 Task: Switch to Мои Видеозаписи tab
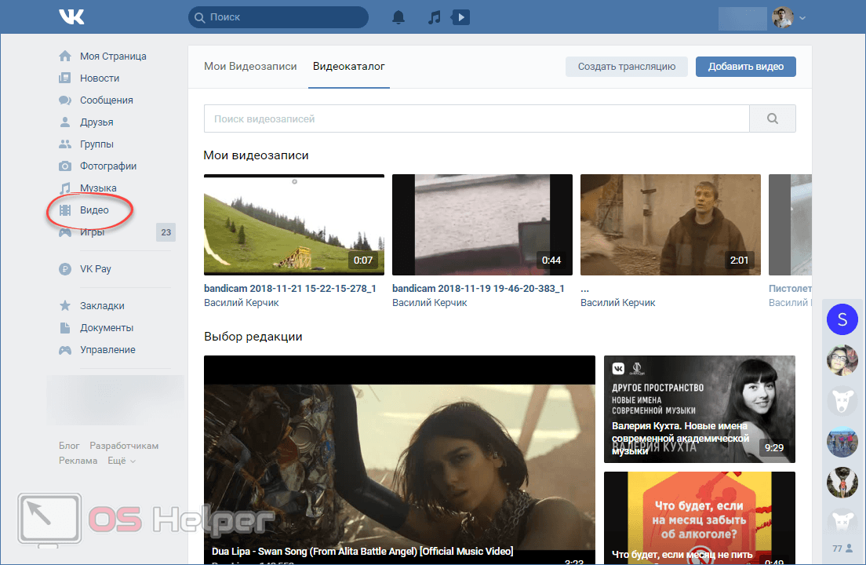coord(250,67)
